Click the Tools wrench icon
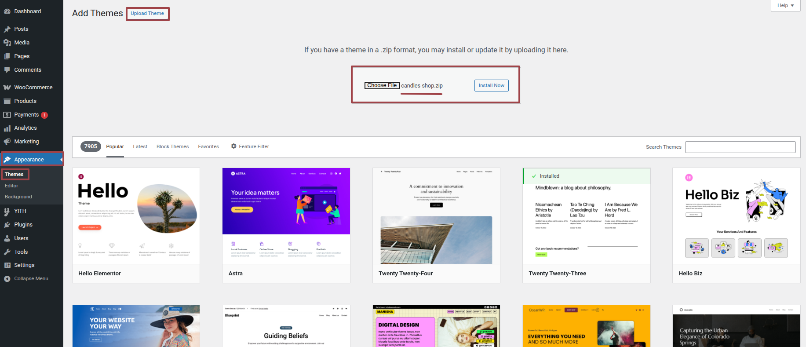The image size is (806, 347). click(x=7, y=252)
